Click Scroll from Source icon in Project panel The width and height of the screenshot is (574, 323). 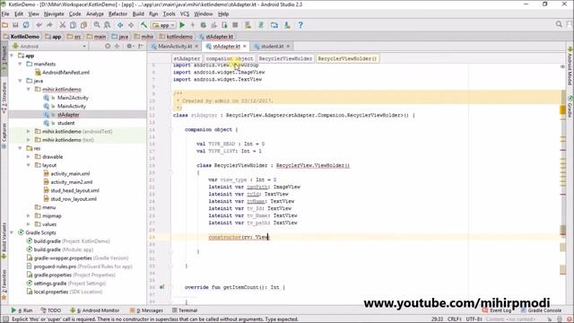tap(108, 46)
